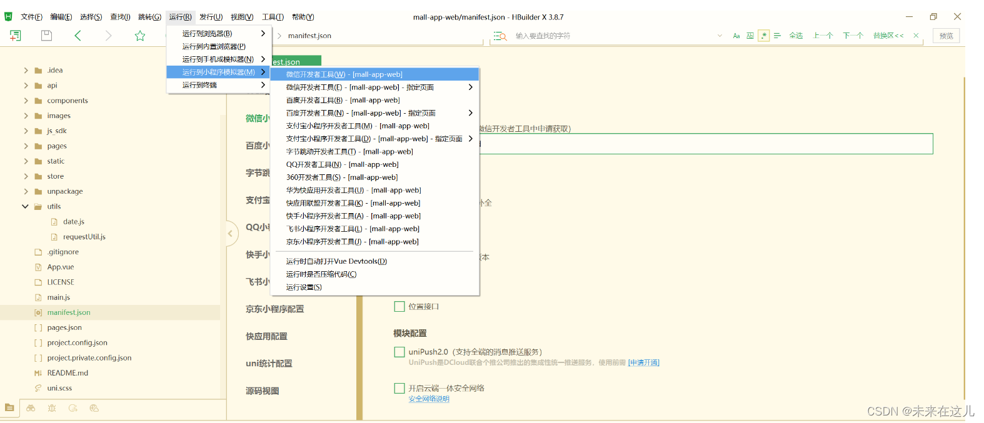984x423 pixels.
Task: Open requestUtil.js in the file tree
Action: (x=84, y=237)
